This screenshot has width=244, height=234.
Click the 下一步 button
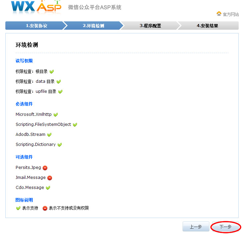click(225, 227)
